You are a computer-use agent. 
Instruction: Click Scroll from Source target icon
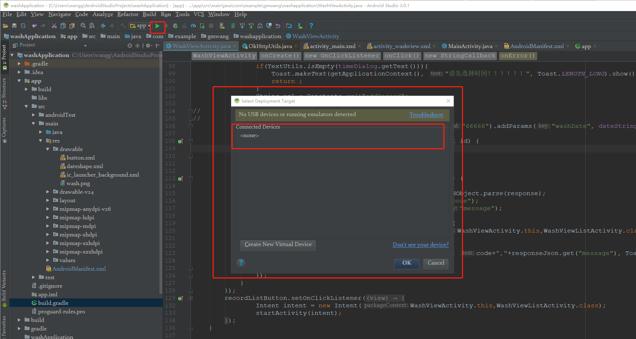pos(130,45)
